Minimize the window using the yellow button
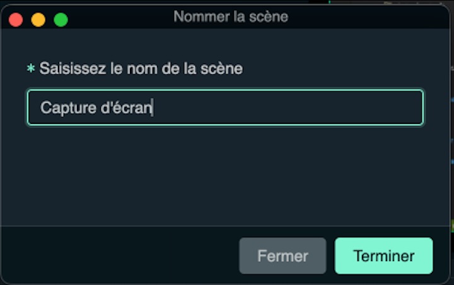 coord(38,20)
